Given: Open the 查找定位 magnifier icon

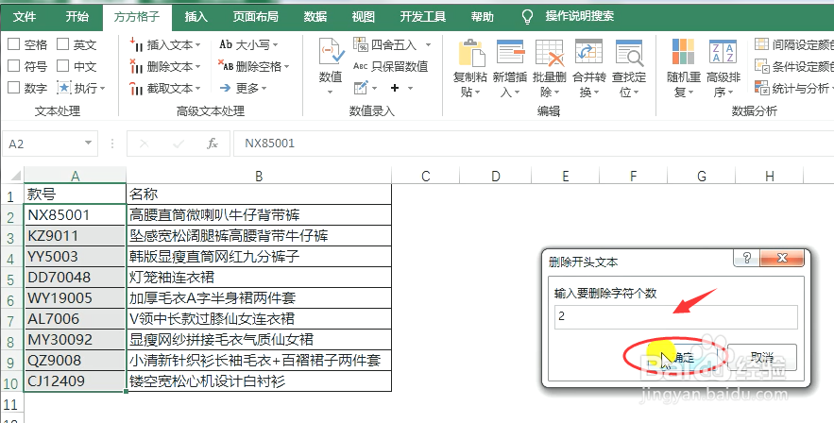Looking at the screenshot, I should 629,53.
